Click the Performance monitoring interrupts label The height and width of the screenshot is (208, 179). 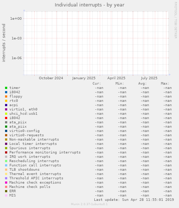tap(45, 152)
